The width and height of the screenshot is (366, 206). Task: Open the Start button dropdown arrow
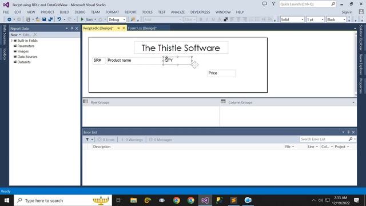(95, 19)
